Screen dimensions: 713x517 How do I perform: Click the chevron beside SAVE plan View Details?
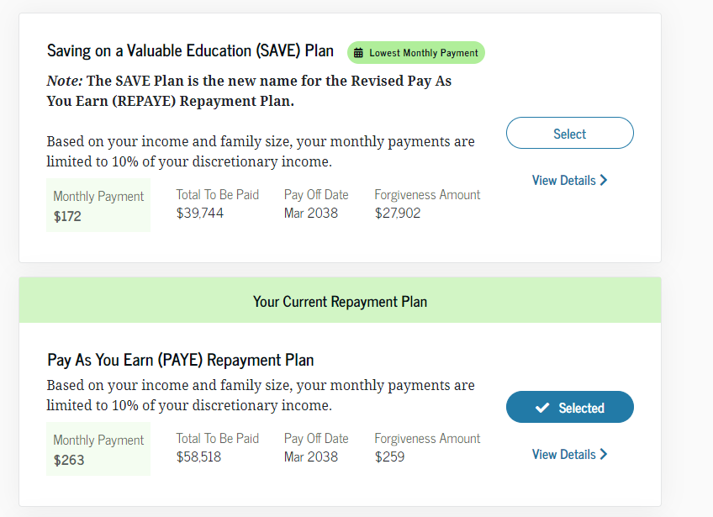[x=604, y=180]
